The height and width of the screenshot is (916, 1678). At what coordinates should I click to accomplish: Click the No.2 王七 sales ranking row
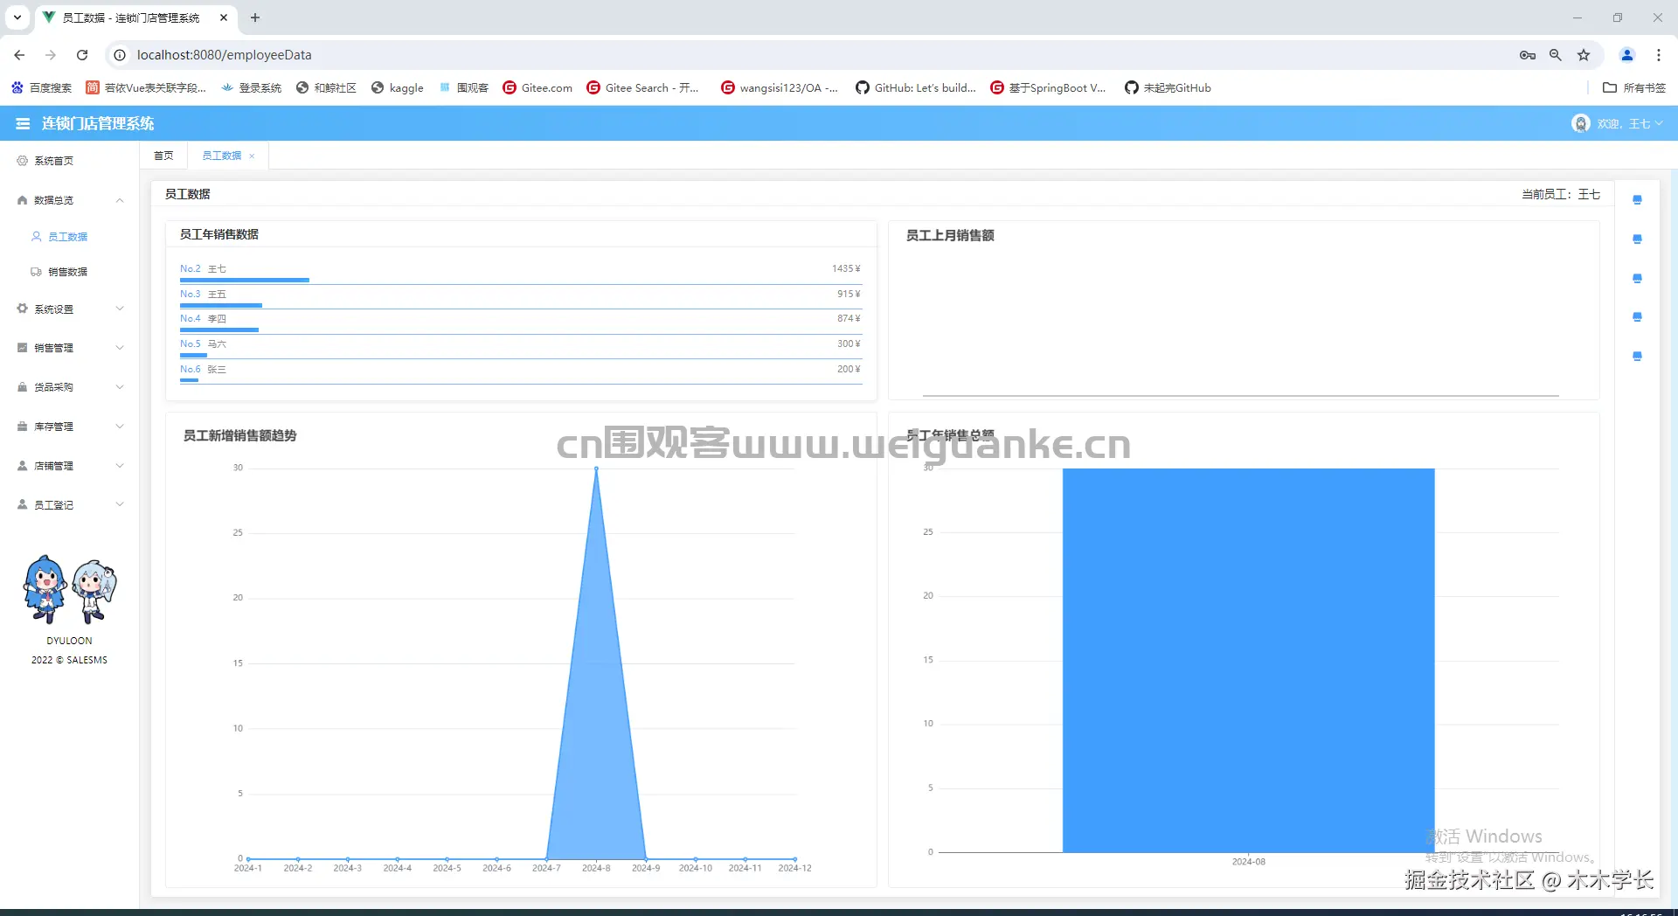521,273
